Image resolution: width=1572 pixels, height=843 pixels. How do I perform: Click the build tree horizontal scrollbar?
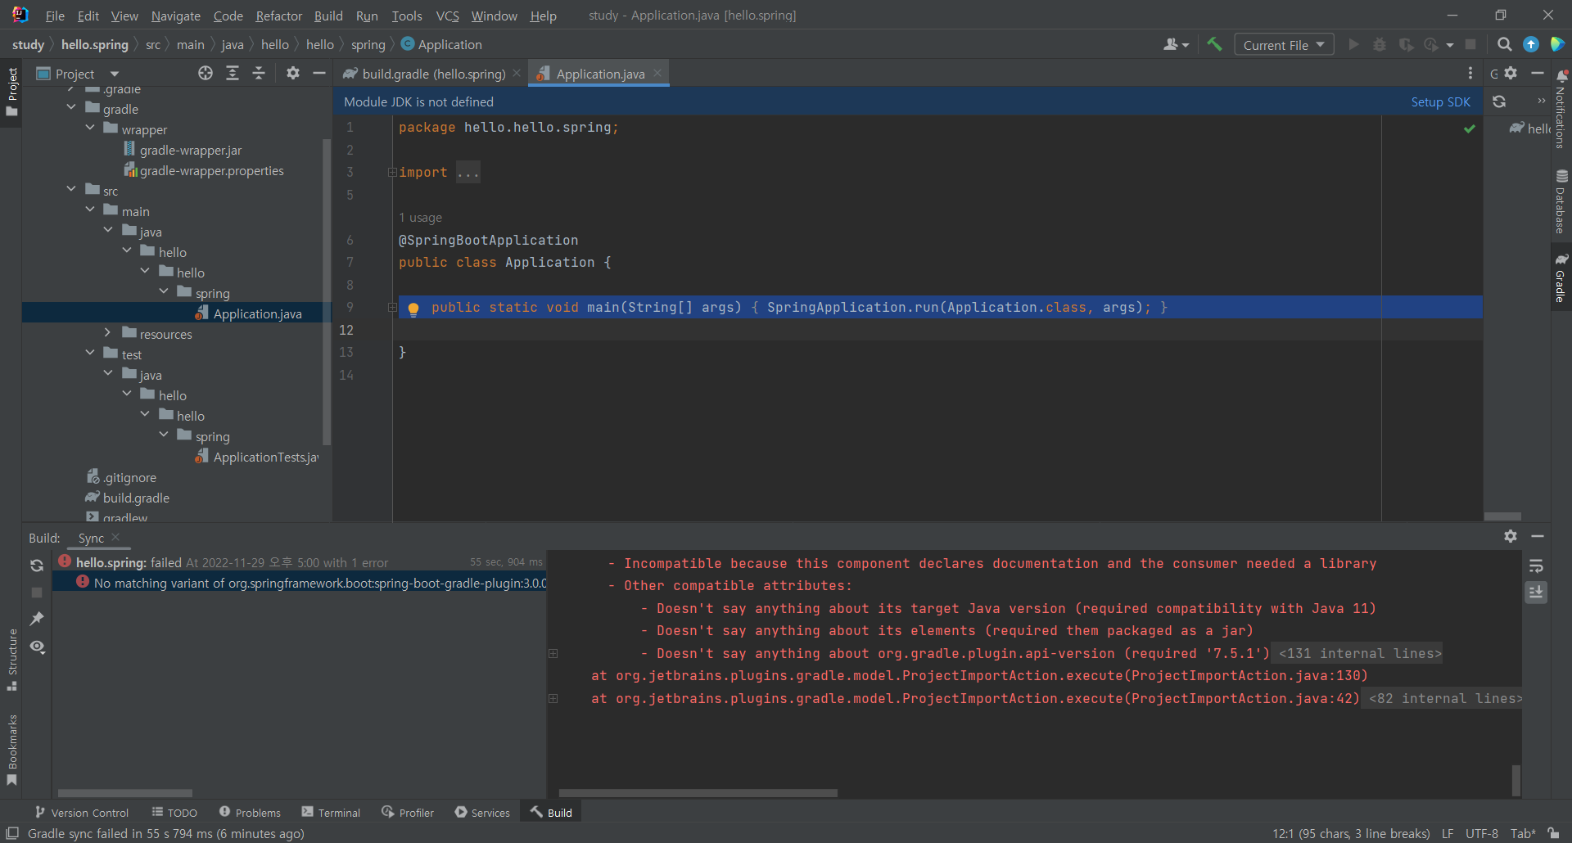click(124, 793)
